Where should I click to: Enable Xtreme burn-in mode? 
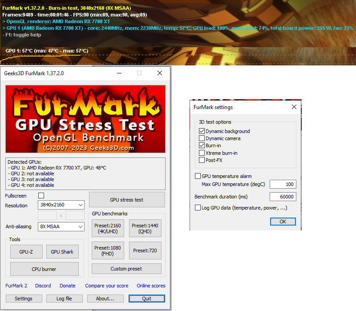coord(202,153)
